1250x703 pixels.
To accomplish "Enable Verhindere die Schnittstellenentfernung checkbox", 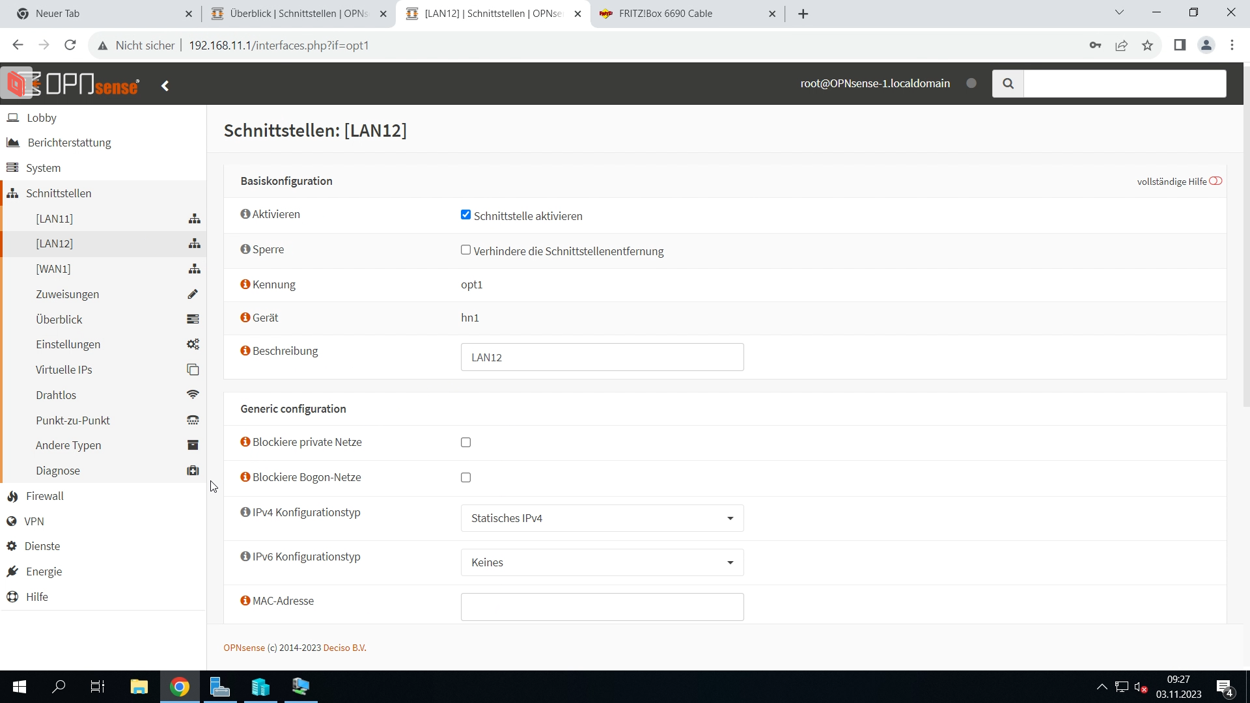I will 465,250.
